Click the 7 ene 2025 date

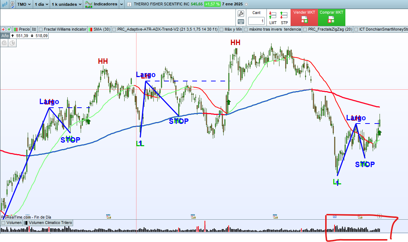[x=232, y=4]
